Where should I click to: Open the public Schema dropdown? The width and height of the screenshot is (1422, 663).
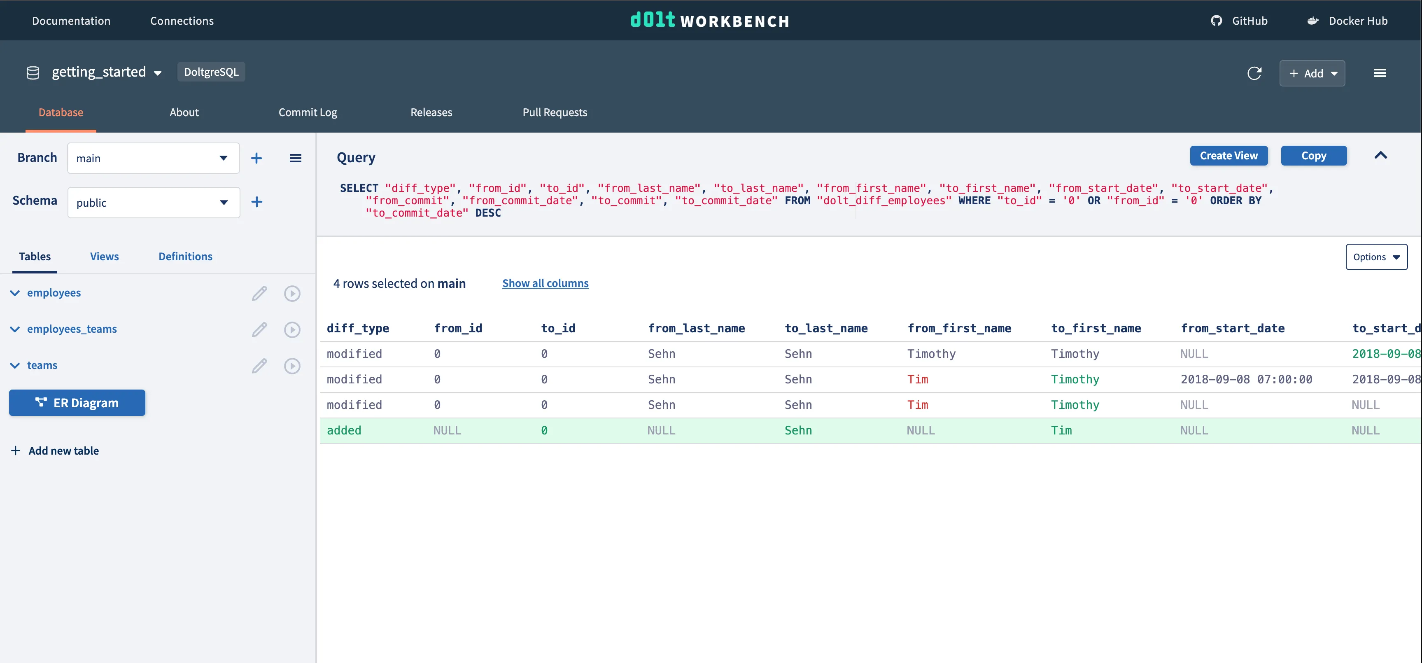[x=154, y=203]
